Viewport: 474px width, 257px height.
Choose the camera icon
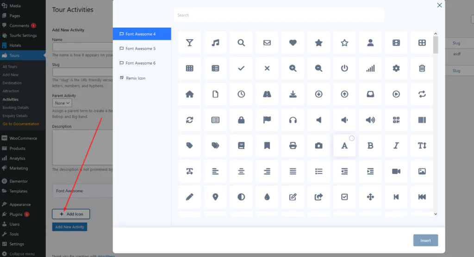[x=318, y=146]
